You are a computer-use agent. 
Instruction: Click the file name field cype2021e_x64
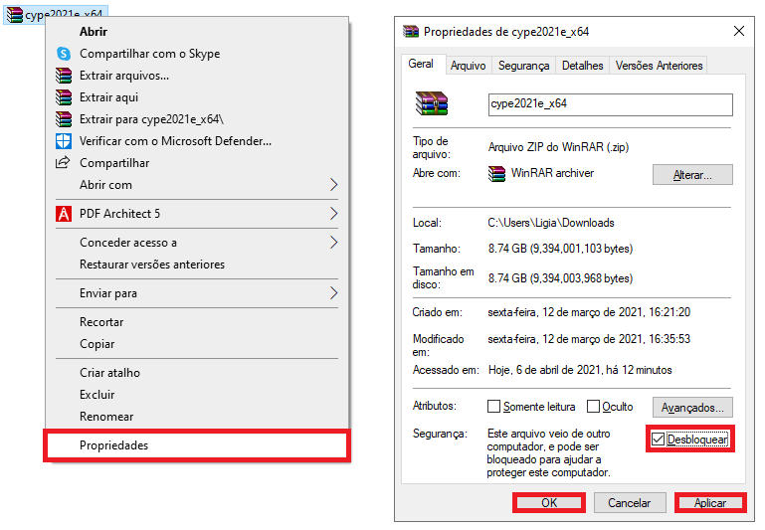611,104
